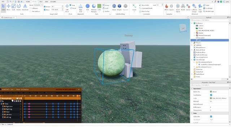Open the Align Tool

coord(80,8)
